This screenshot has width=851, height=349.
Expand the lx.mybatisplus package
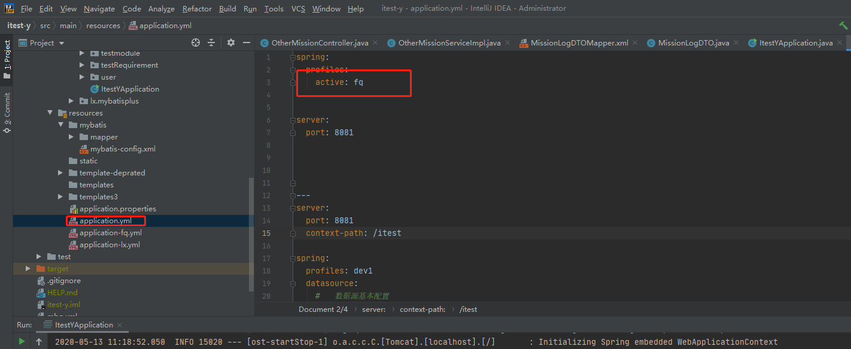click(71, 101)
